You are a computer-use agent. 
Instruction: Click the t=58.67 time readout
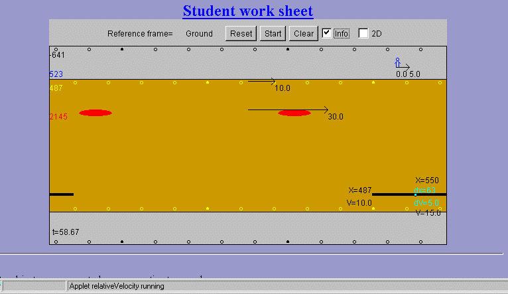point(66,232)
